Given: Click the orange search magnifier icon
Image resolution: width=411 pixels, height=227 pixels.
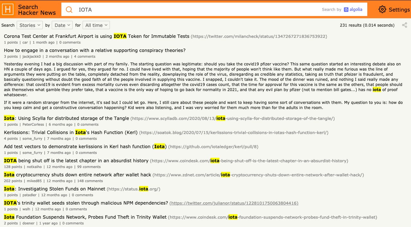Looking at the screenshot, I should click(69, 10).
